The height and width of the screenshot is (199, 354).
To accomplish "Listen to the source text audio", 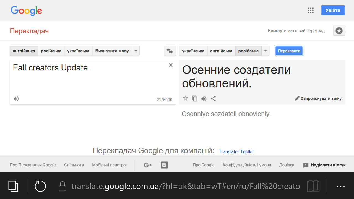I will click(16, 99).
